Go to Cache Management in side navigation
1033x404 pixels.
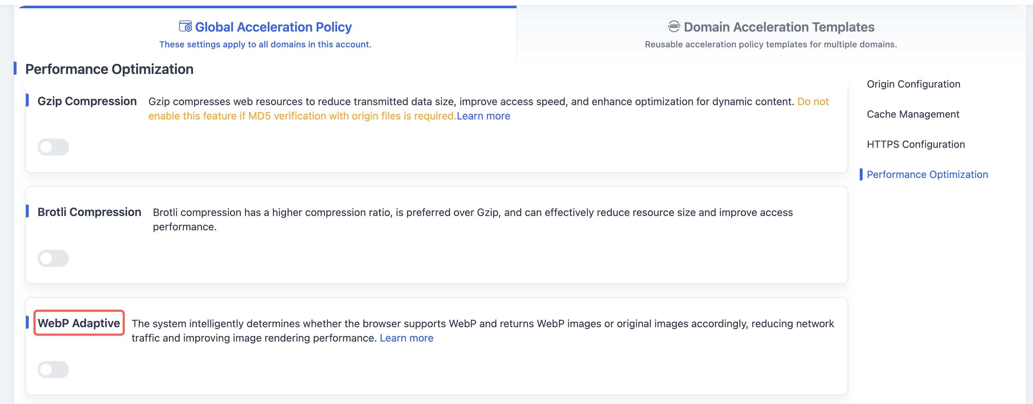[913, 114]
